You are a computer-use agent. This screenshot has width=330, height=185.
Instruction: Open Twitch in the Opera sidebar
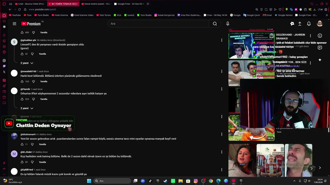coord(4,66)
